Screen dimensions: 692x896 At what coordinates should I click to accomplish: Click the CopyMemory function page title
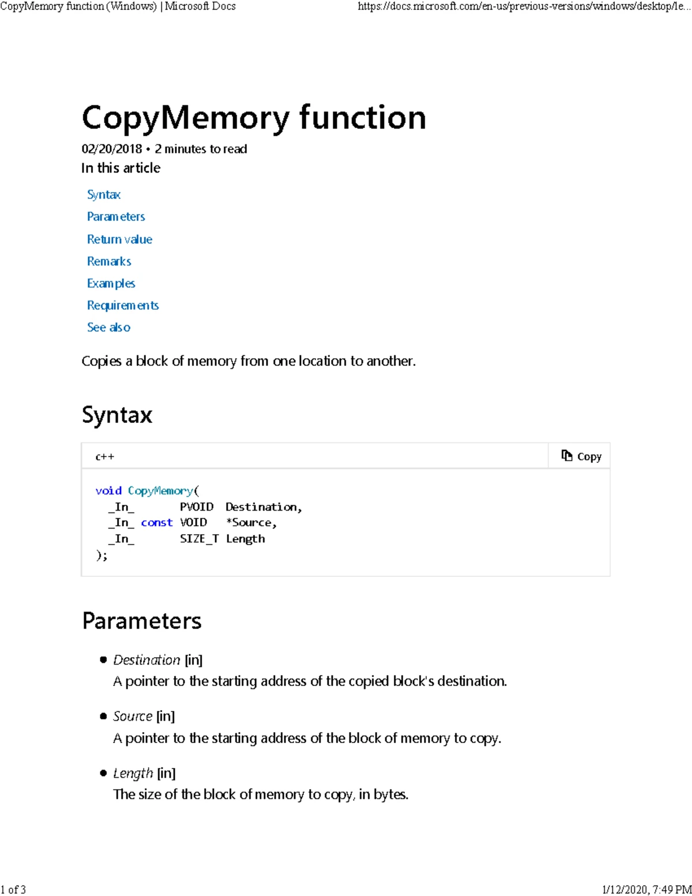pyautogui.click(x=254, y=117)
